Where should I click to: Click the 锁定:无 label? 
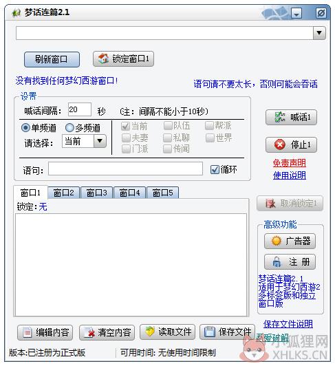[32, 206]
